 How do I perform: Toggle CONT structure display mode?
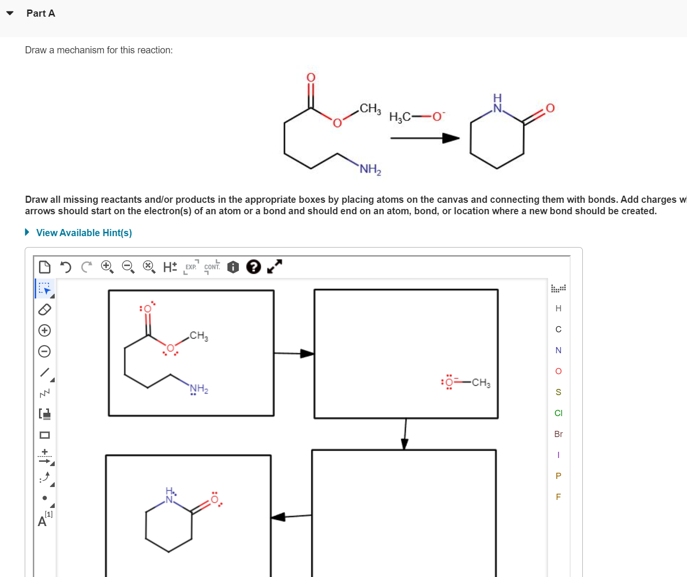coord(212,267)
